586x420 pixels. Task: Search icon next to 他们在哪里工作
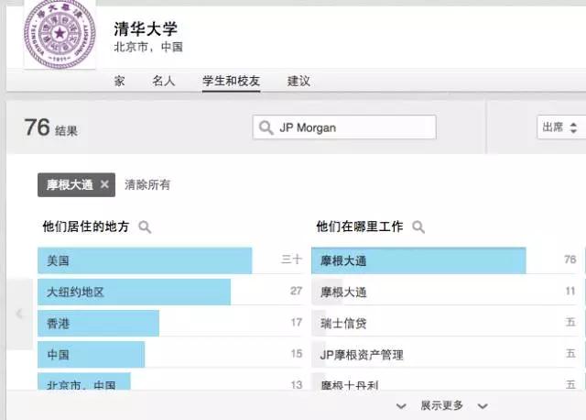point(418,227)
